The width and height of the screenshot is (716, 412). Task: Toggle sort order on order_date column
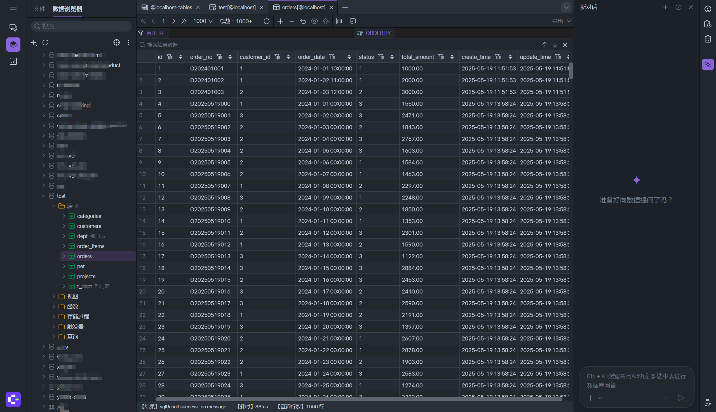pos(349,57)
